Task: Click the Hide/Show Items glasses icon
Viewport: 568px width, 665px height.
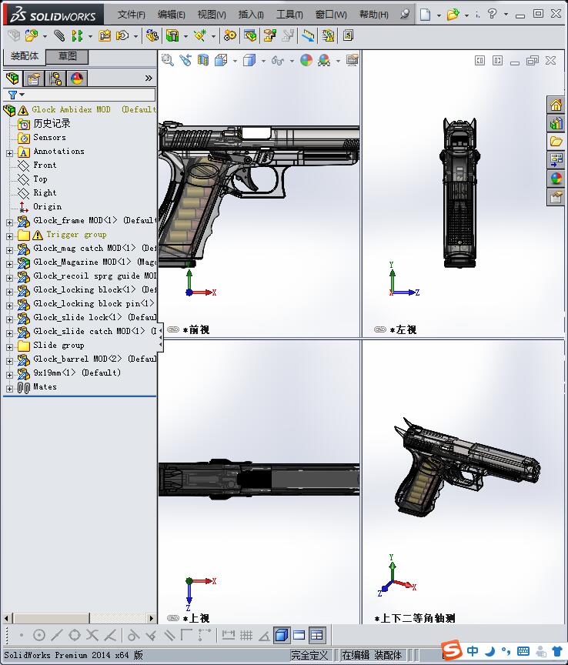Action: click(278, 61)
